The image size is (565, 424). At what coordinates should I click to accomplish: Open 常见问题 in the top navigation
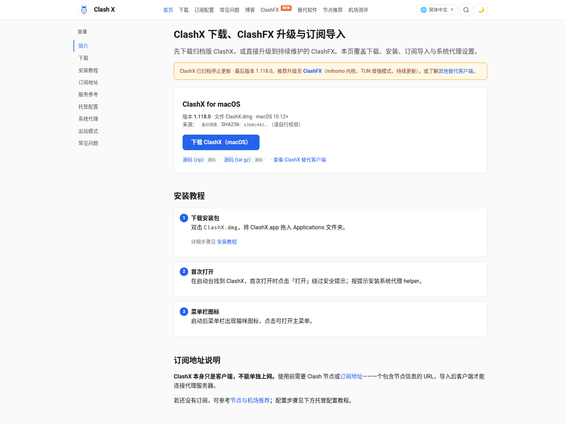230,10
